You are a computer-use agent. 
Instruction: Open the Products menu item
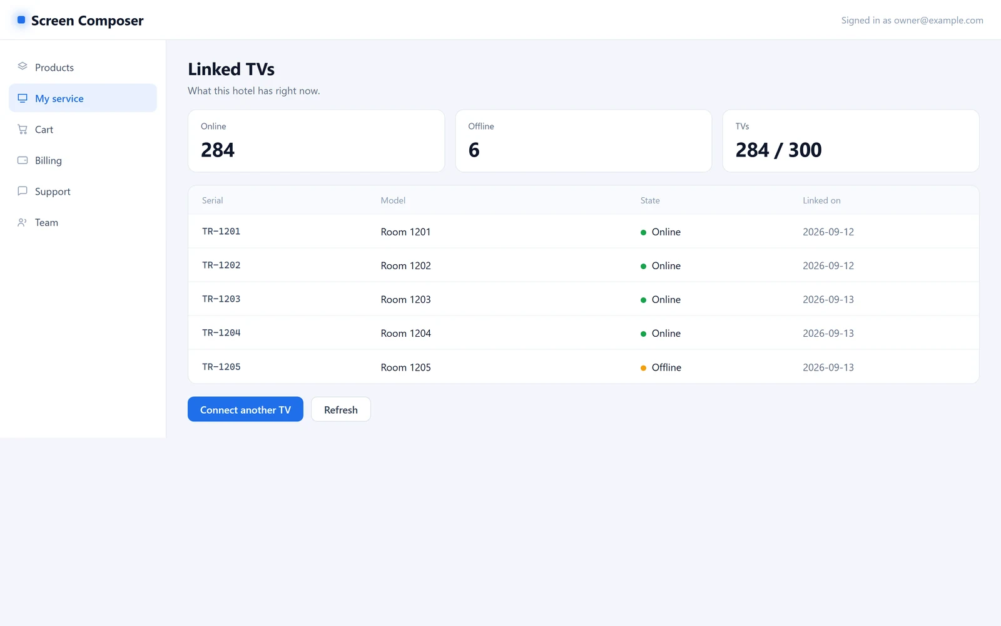point(83,67)
